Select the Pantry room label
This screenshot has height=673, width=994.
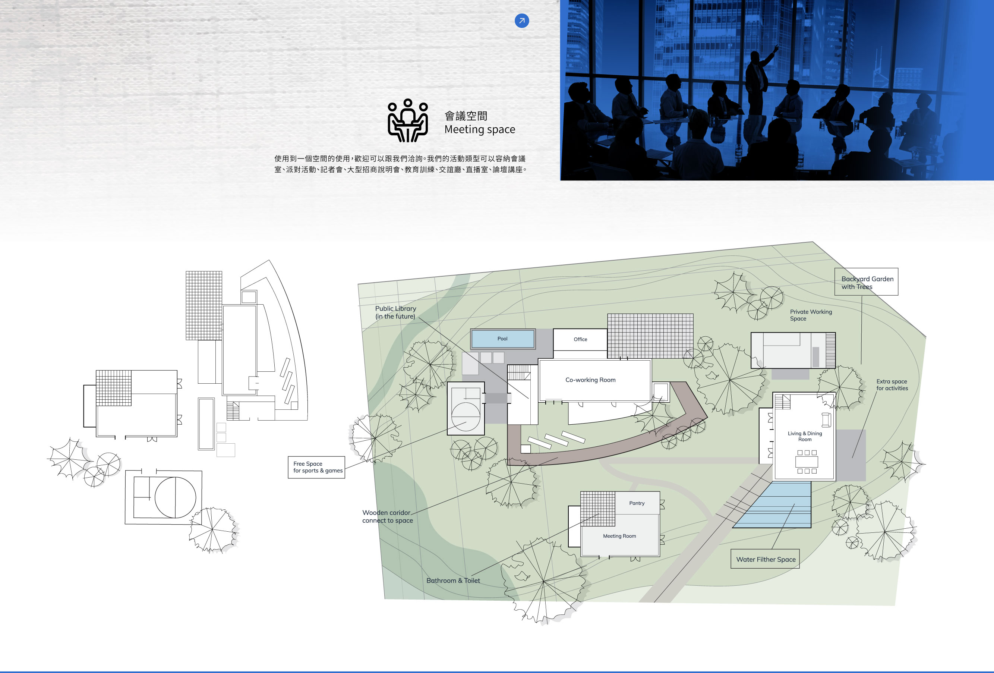click(x=637, y=503)
